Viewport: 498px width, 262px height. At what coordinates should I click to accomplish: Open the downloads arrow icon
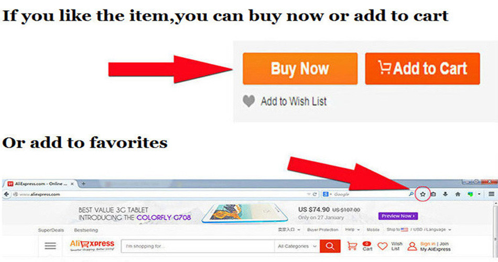[x=445, y=194]
